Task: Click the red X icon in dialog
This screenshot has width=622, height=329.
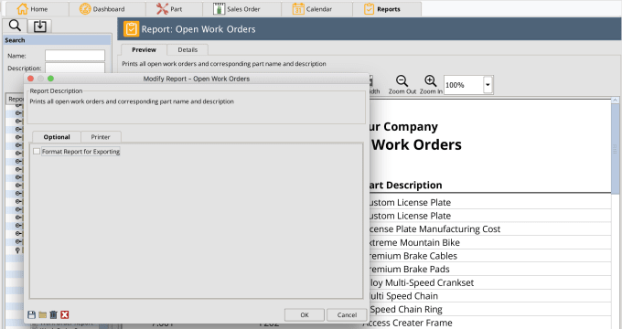Action: click(x=65, y=314)
